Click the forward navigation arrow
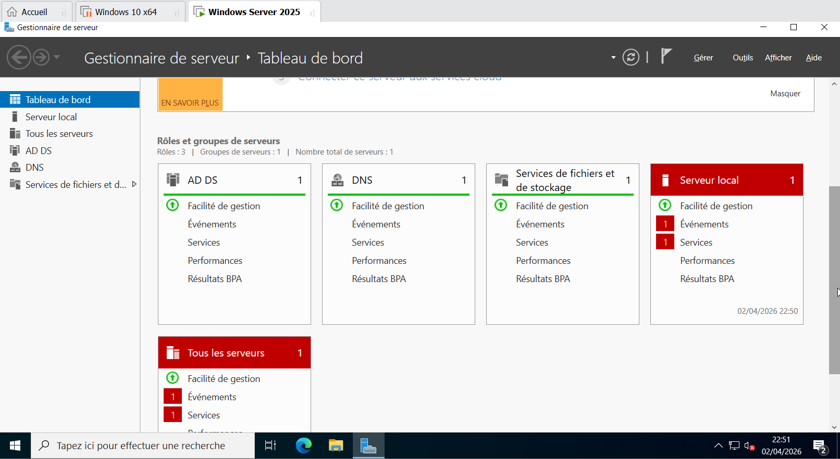The width and height of the screenshot is (840, 459). tap(41, 57)
